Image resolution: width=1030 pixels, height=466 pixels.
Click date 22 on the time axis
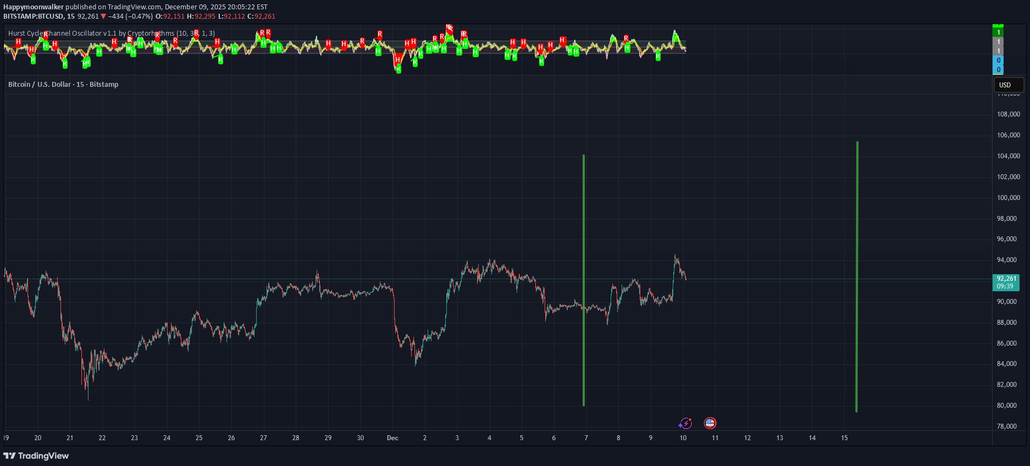(x=102, y=438)
